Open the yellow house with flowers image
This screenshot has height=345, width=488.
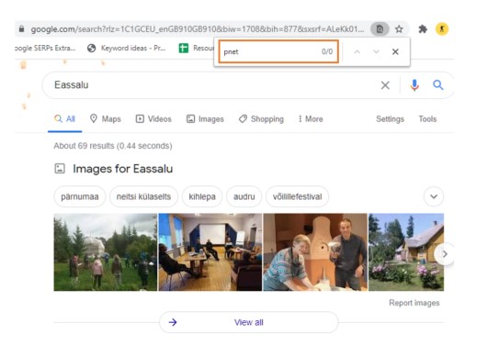coord(406,252)
